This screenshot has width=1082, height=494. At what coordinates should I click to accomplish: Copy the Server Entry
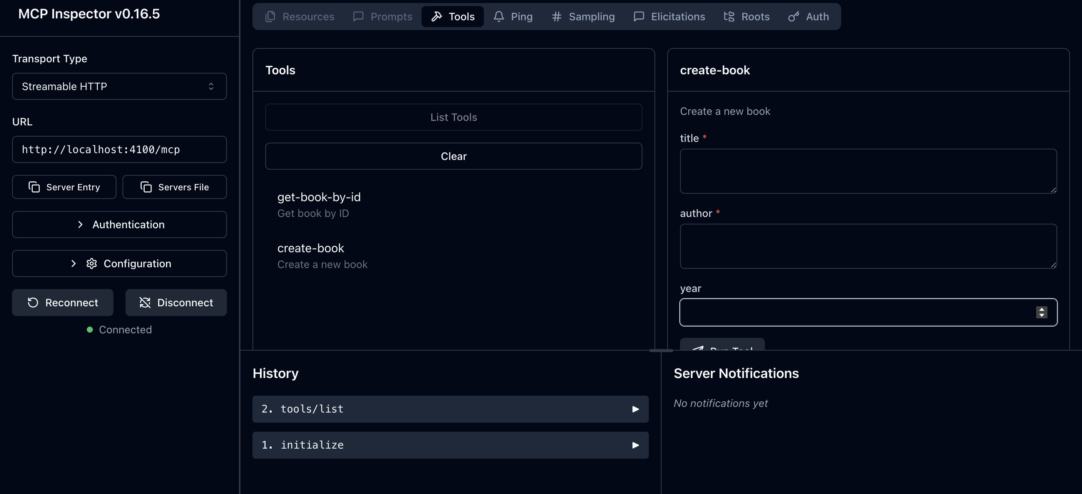coord(64,187)
